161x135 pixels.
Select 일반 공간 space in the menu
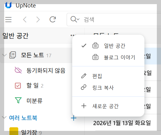click(108, 46)
